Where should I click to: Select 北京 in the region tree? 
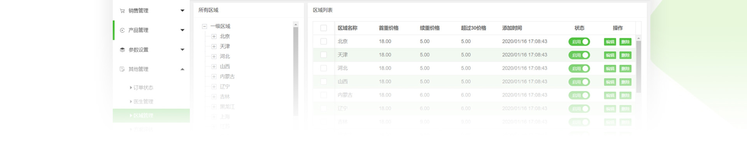coord(225,36)
